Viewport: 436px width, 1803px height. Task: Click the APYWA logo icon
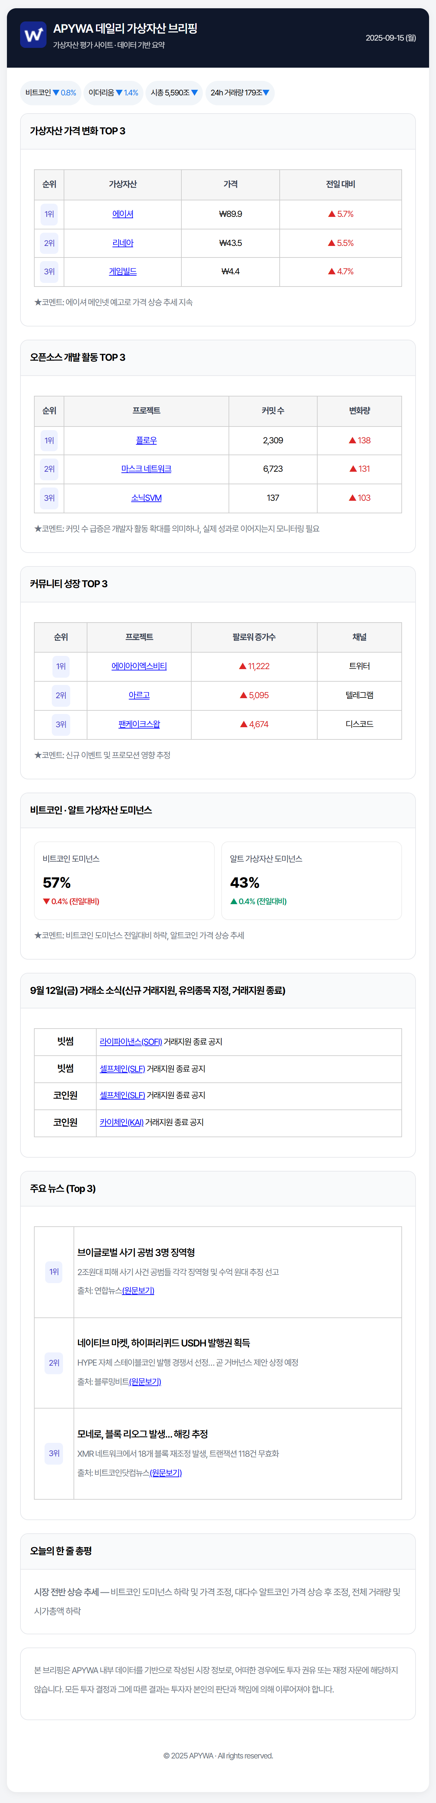(x=33, y=34)
